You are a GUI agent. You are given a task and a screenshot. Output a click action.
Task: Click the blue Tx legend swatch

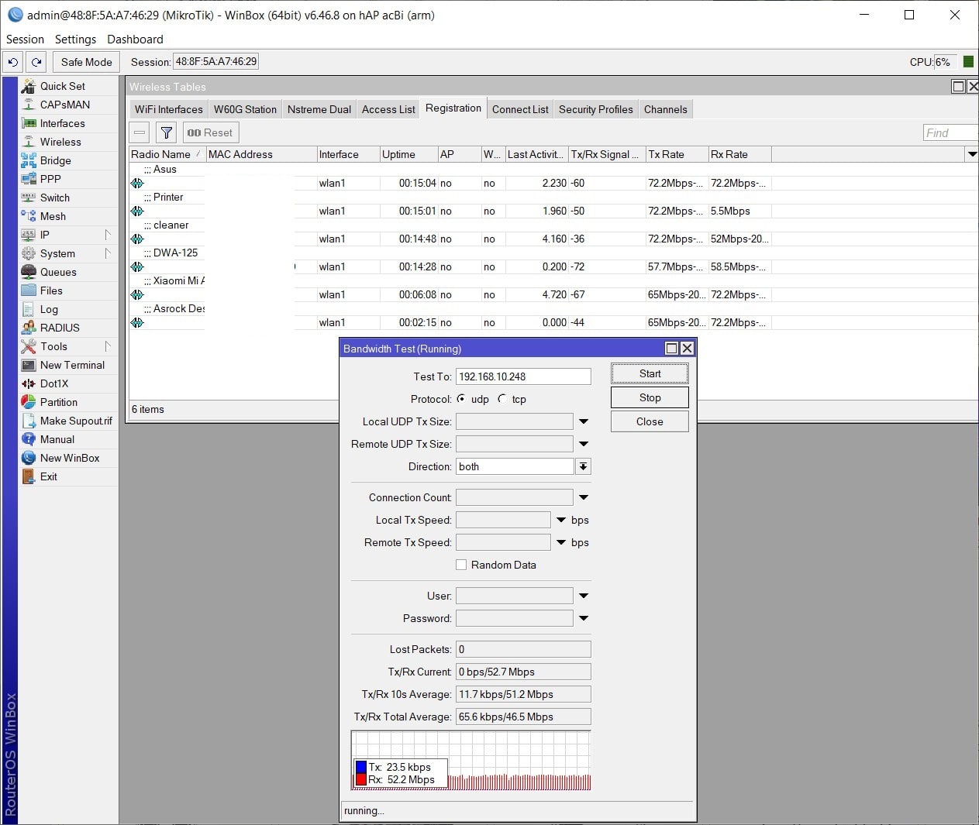click(360, 767)
